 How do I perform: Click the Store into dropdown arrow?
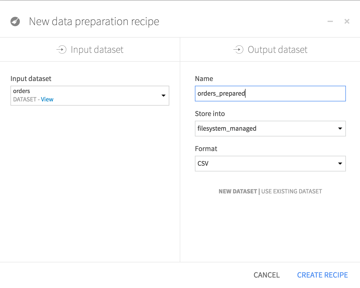(340, 128)
